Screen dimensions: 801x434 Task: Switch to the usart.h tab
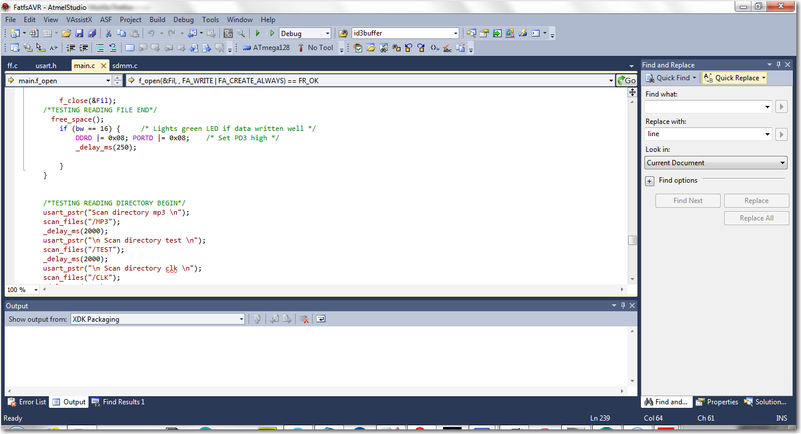click(x=46, y=66)
